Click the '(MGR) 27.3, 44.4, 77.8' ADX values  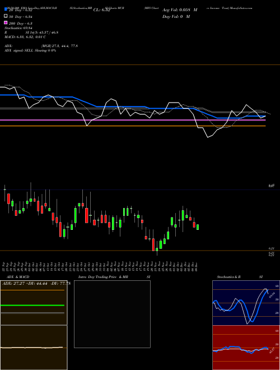tap(59, 46)
